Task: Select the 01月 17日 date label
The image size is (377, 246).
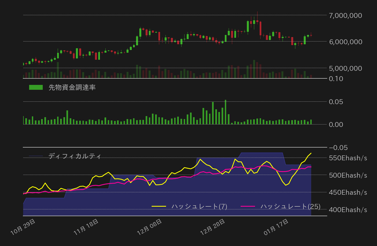Action: [276, 227]
